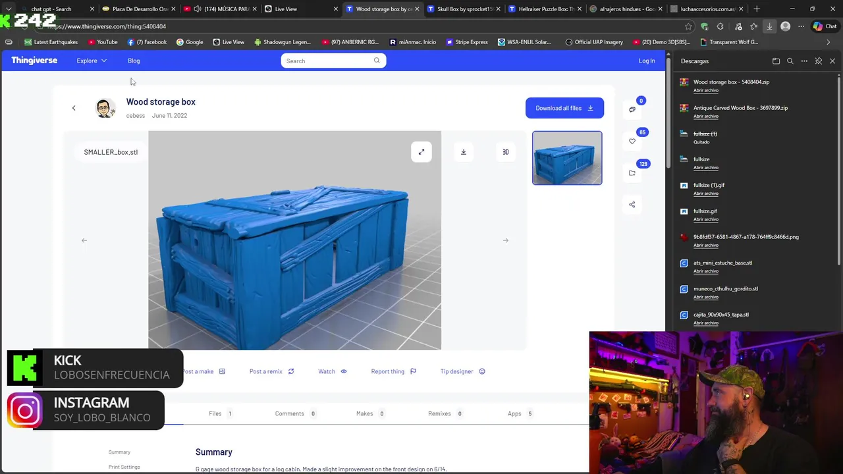843x474 pixels.
Task: Select the wood box thumbnail image
Action: point(567,158)
